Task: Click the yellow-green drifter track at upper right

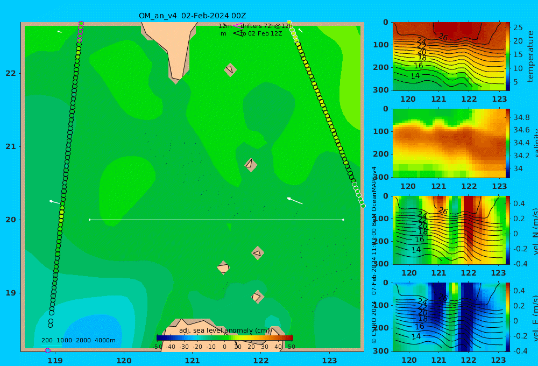Action: (326, 114)
